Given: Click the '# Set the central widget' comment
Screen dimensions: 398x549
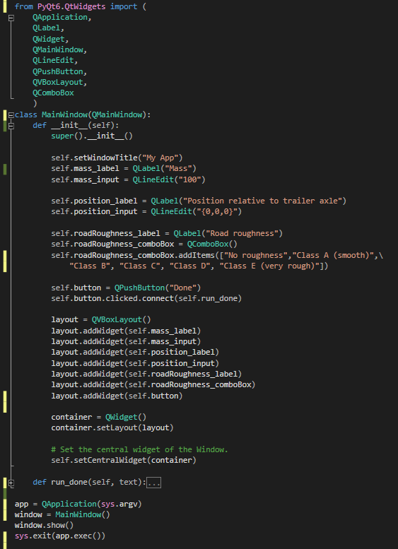Looking at the screenshot, I should tap(140, 449).
